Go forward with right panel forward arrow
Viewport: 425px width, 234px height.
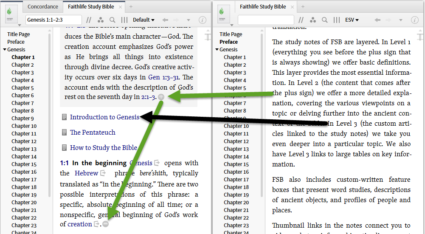pyautogui.click(x=388, y=20)
